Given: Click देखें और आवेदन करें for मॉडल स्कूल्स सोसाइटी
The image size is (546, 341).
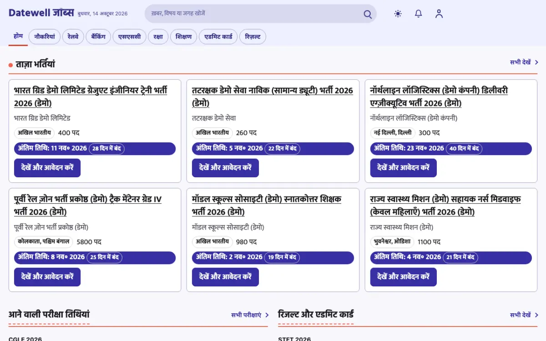Looking at the screenshot, I should (x=225, y=277).
